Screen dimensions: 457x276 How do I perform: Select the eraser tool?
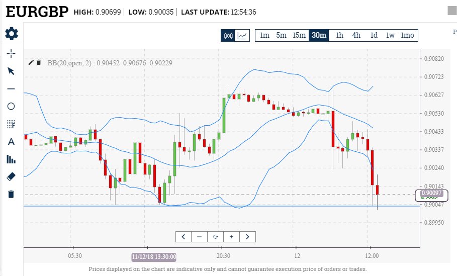tap(11, 176)
